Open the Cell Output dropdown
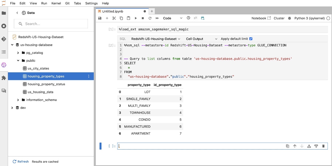 tap(202, 39)
